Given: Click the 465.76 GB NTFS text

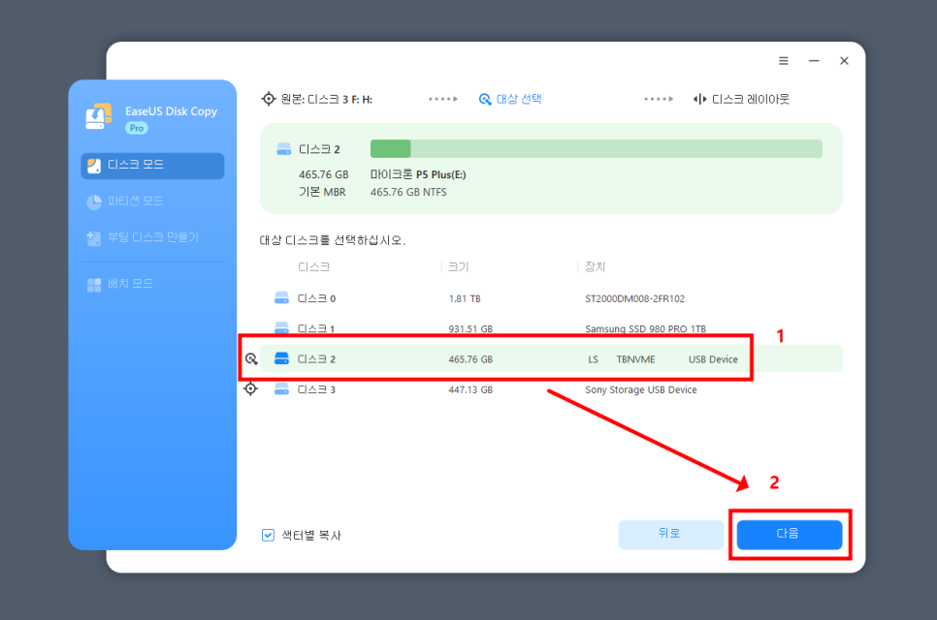Looking at the screenshot, I should [408, 192].
